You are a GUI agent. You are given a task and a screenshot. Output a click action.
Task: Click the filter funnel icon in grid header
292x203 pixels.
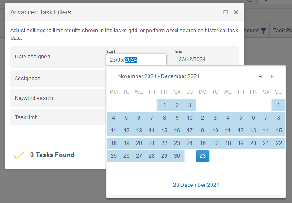click(264, 31)
